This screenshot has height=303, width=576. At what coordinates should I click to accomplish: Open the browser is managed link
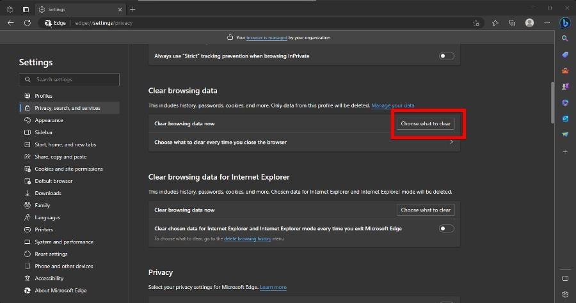266,38
